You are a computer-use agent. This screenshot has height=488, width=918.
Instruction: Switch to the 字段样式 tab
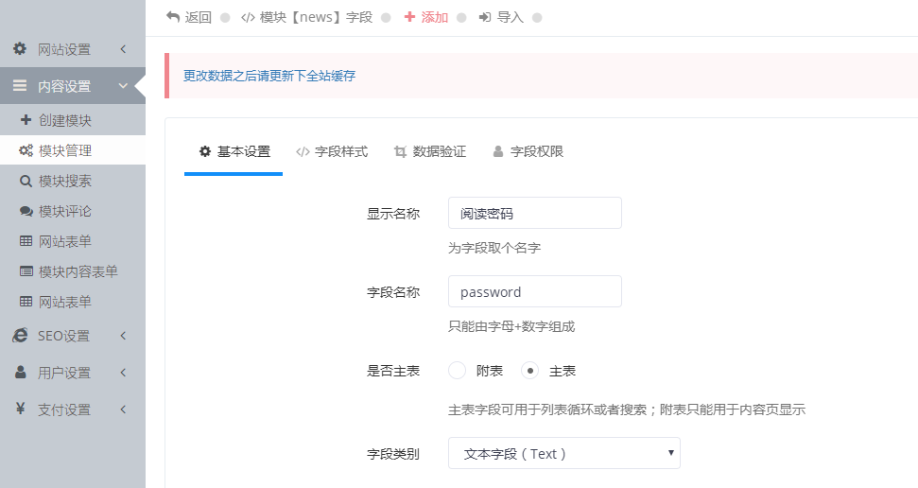[332, 151]
